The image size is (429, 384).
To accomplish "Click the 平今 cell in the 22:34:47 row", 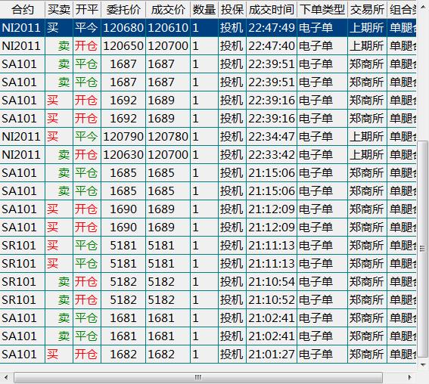I will [x=87, y=137].
